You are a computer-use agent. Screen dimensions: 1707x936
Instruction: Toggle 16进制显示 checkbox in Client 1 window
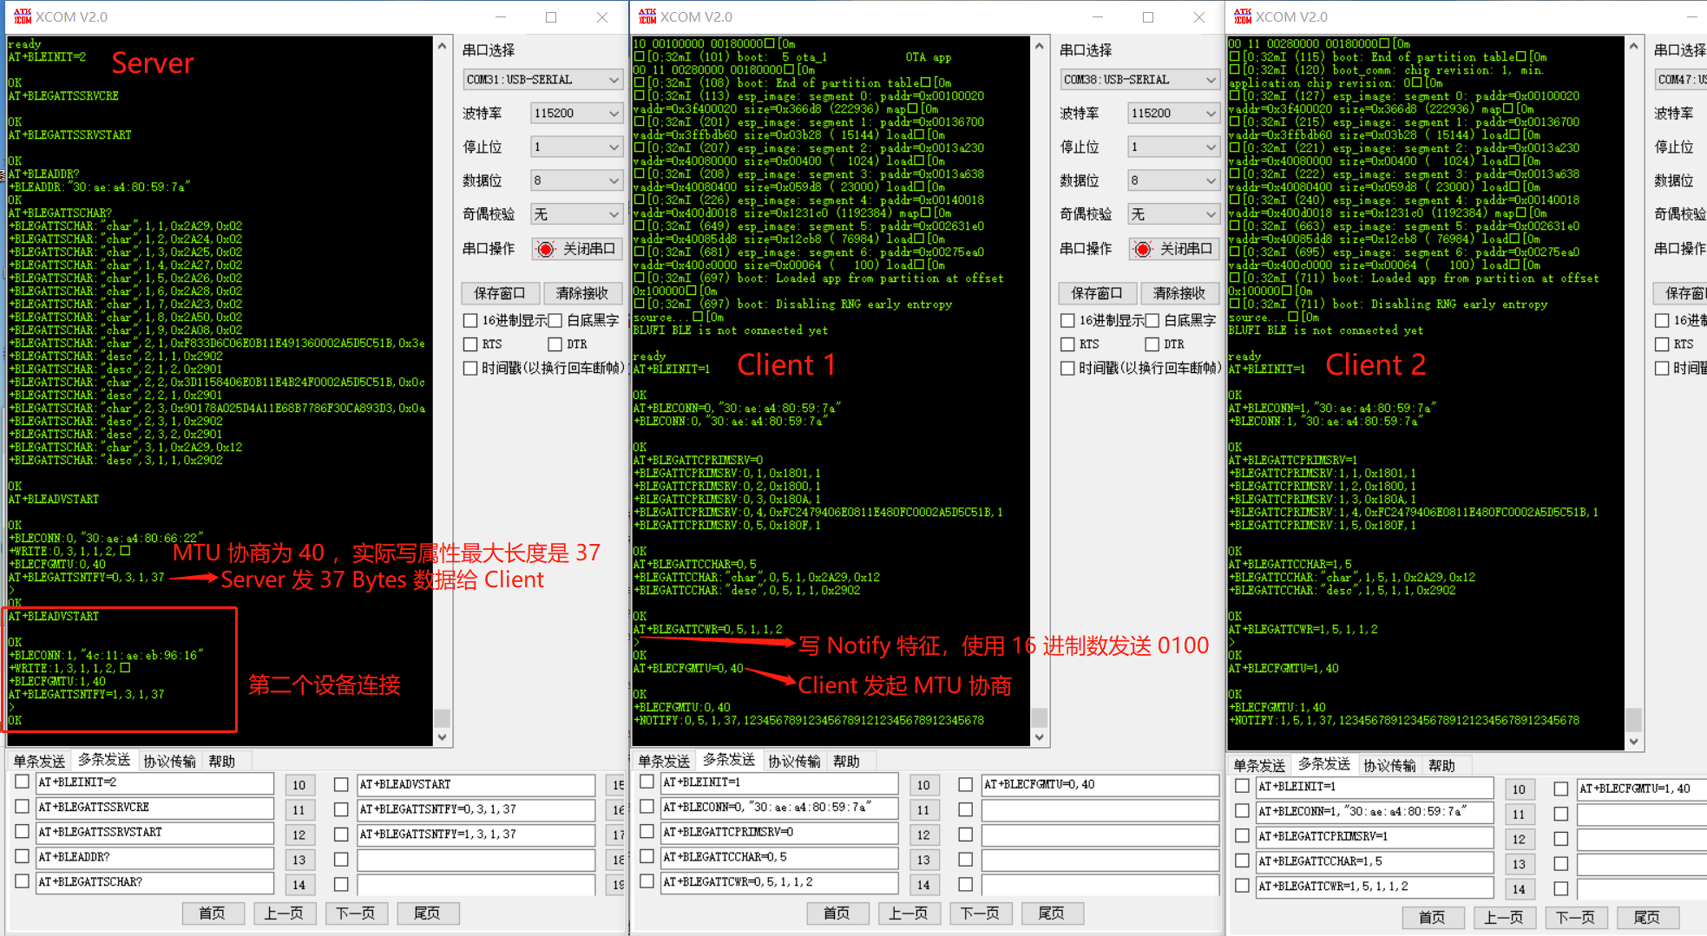[x=1067, y=321]
